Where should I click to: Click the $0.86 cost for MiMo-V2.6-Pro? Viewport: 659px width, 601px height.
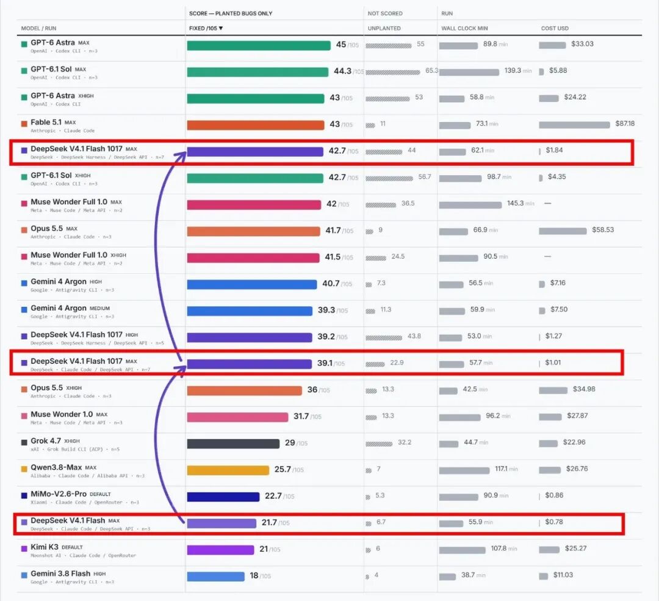coord(554,495)
